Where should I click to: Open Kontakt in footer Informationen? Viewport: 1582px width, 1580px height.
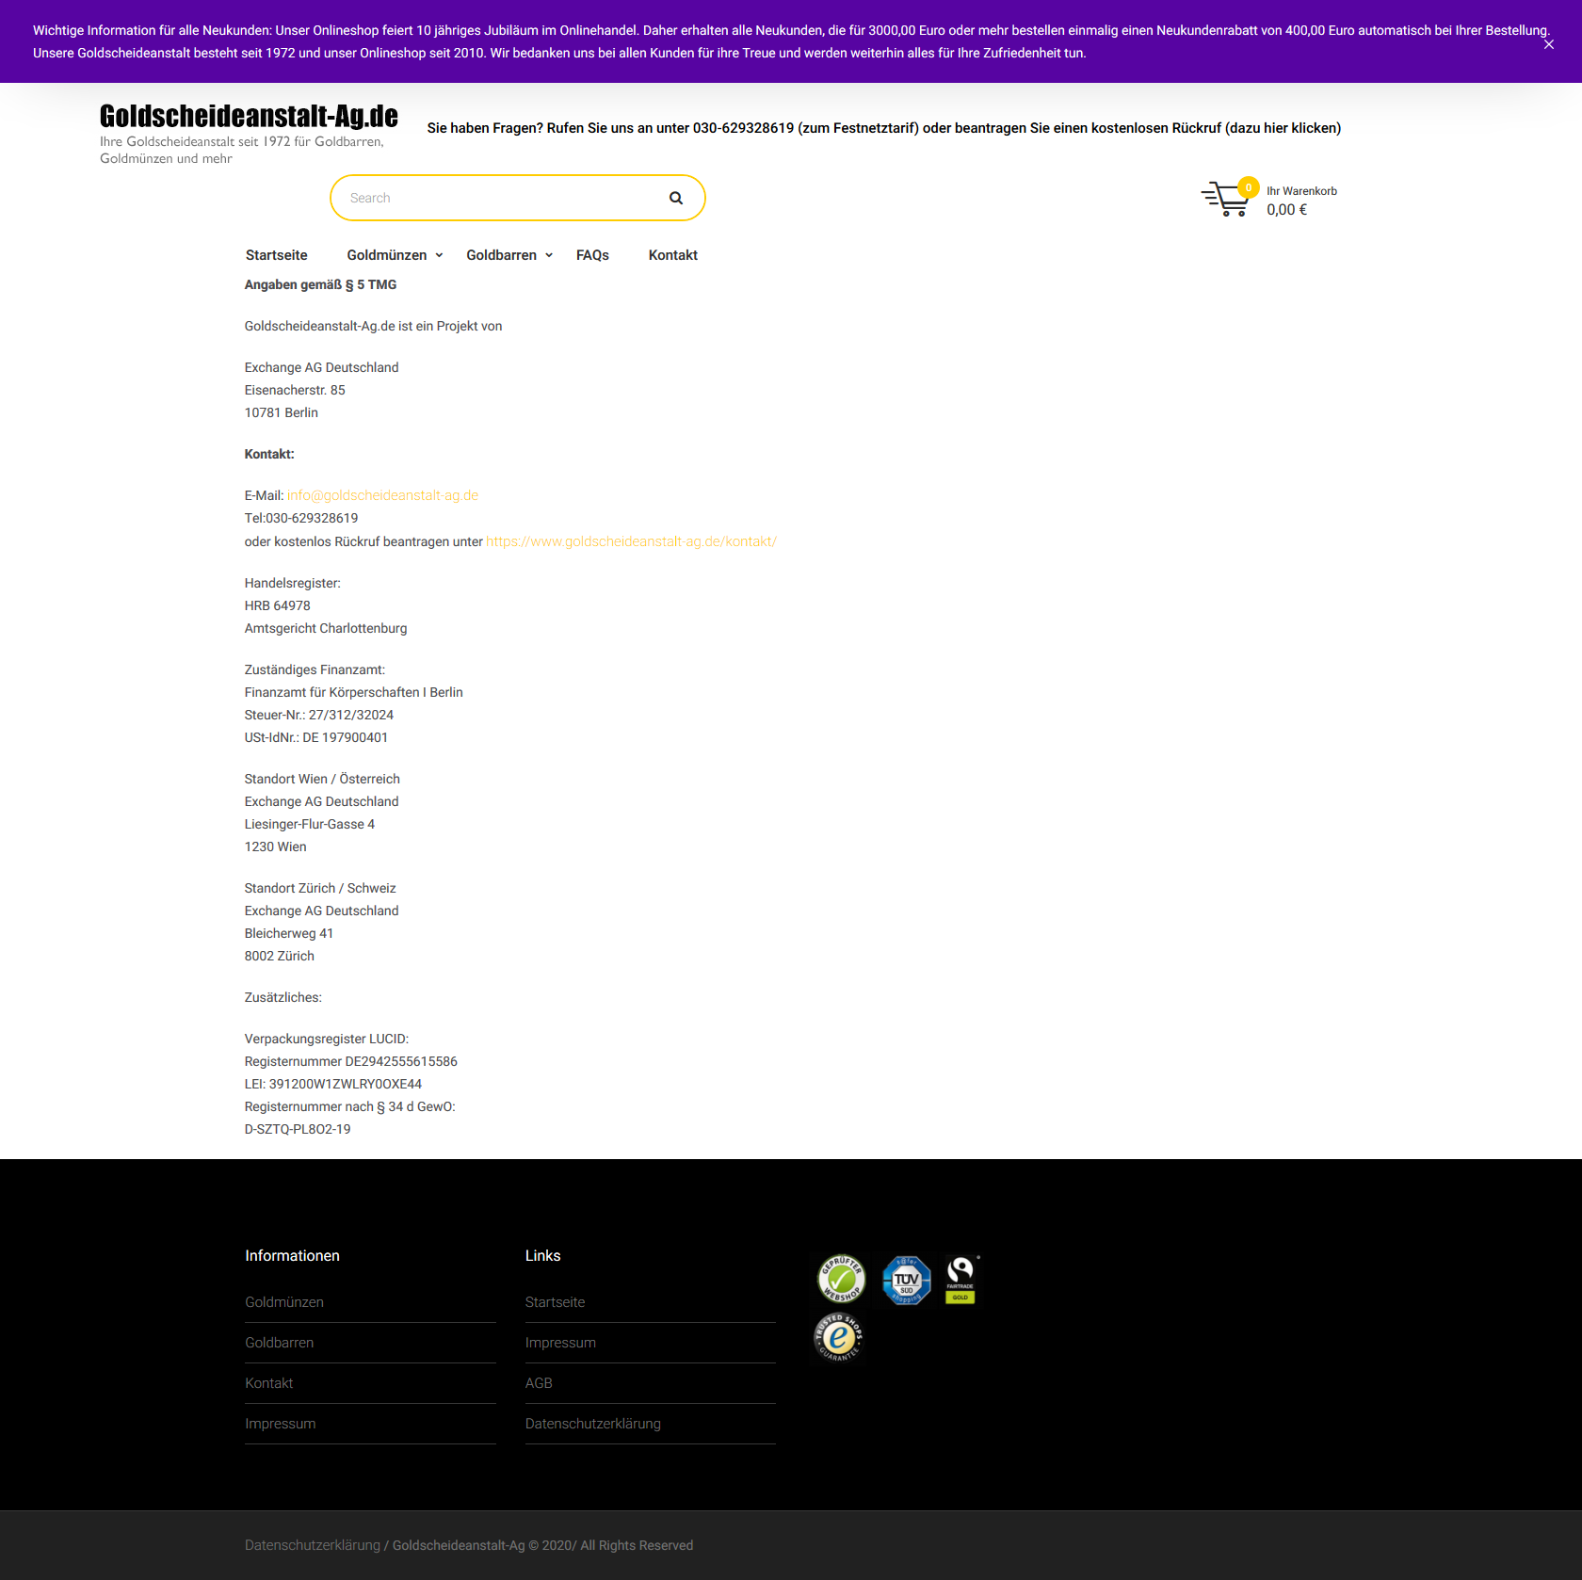269,1383
